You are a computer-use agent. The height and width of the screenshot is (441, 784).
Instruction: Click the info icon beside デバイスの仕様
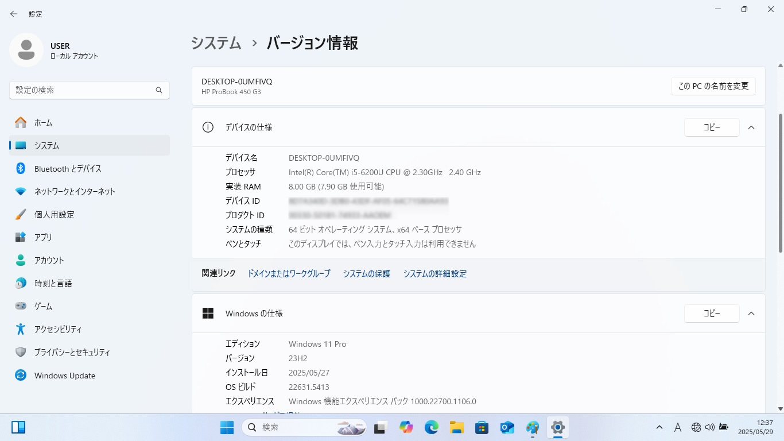pyautogui.click(x=208, y=127)
